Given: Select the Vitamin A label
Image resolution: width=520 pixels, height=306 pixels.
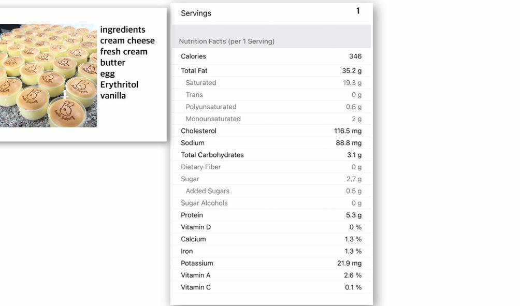Looking at the screenshot, I should pyautogui.click(x=195, y=275).
